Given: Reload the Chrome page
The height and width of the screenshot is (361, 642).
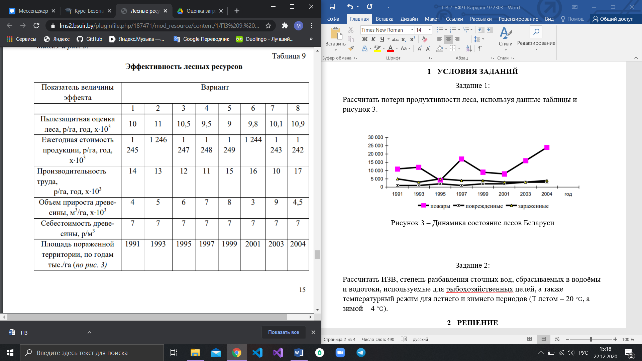Looking at the screenshot, I should coord(36,26).
